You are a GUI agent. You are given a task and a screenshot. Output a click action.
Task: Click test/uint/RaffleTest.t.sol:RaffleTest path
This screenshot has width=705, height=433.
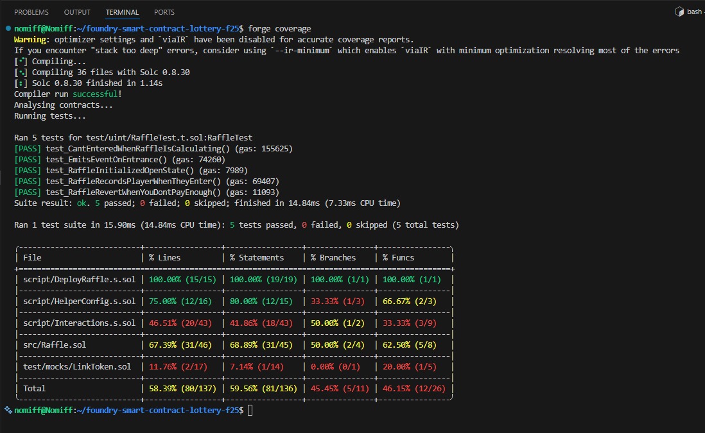[x=169, y=137]
